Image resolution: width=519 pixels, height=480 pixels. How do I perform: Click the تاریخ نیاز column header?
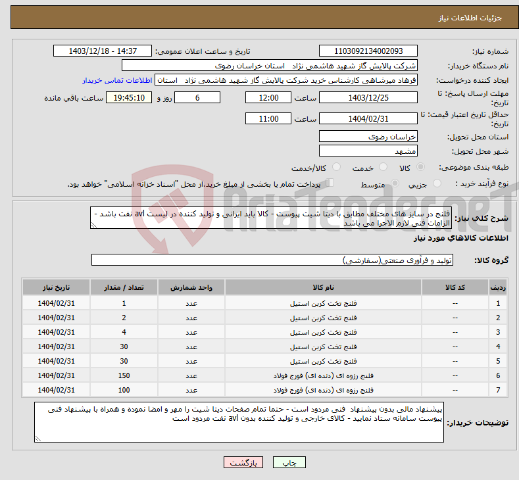pyautogui.click(x=57, y=287)
